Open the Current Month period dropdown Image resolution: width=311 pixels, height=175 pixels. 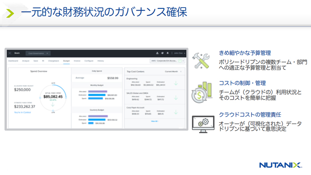(173, 72)
